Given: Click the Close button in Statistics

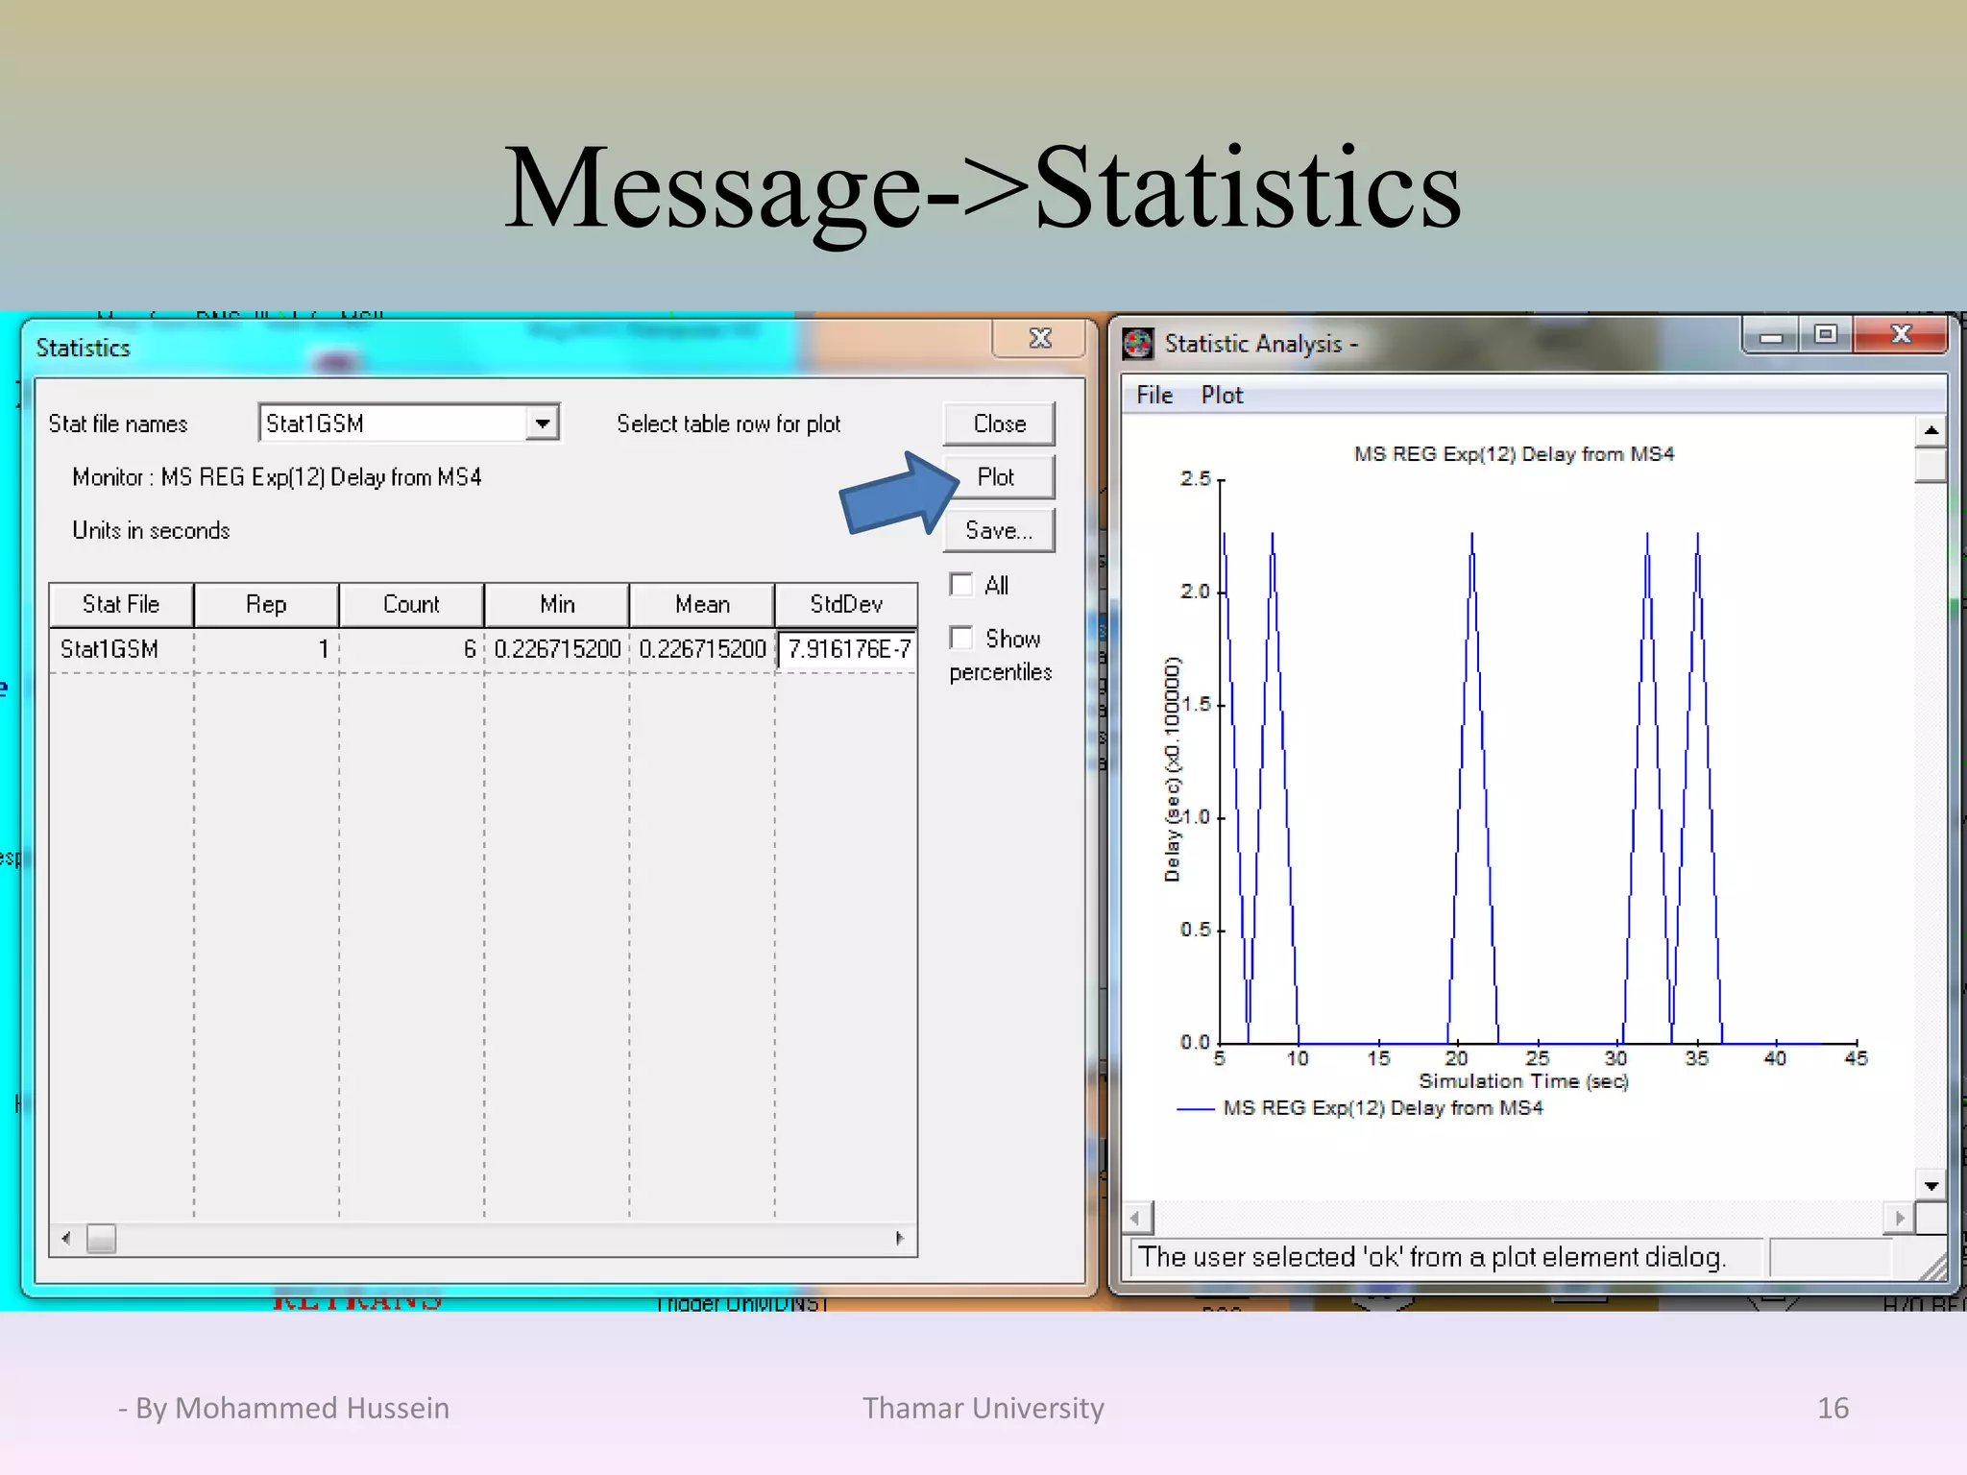Looking at the screenshot, I should (999, 423).
